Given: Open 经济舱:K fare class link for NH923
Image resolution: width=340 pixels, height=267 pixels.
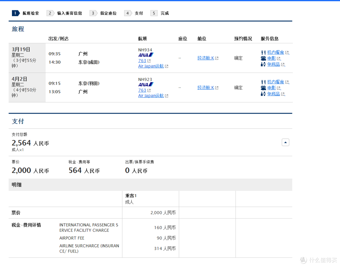Looking at the screenshot, I should pos(206,88).
